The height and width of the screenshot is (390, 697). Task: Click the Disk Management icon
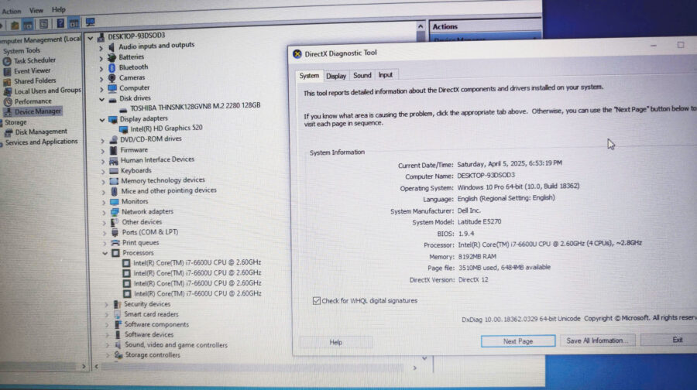click(9, 132)
